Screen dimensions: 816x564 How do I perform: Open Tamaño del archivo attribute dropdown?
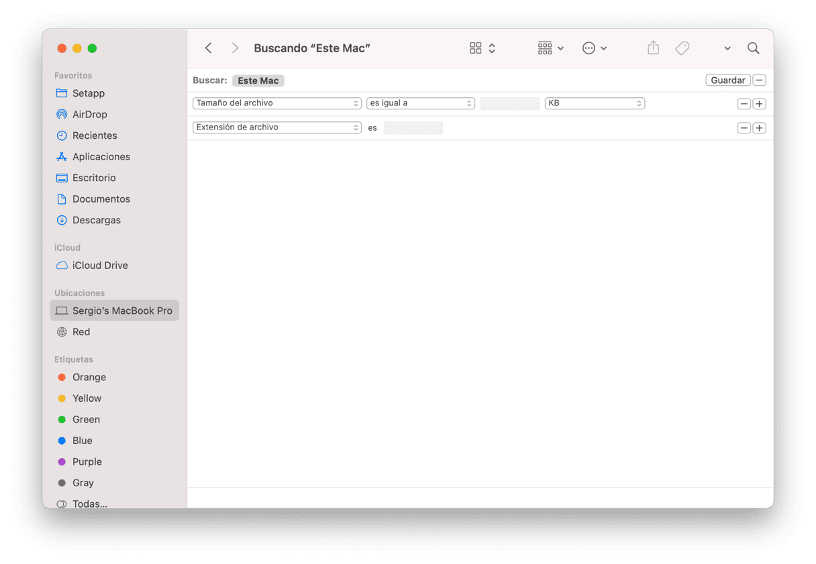pos(277,103)
